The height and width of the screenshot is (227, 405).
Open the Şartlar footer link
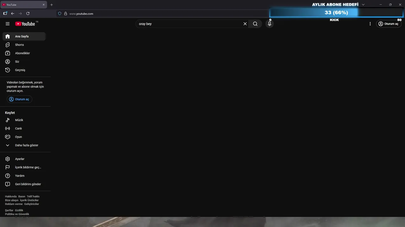[x=9, y=210]
